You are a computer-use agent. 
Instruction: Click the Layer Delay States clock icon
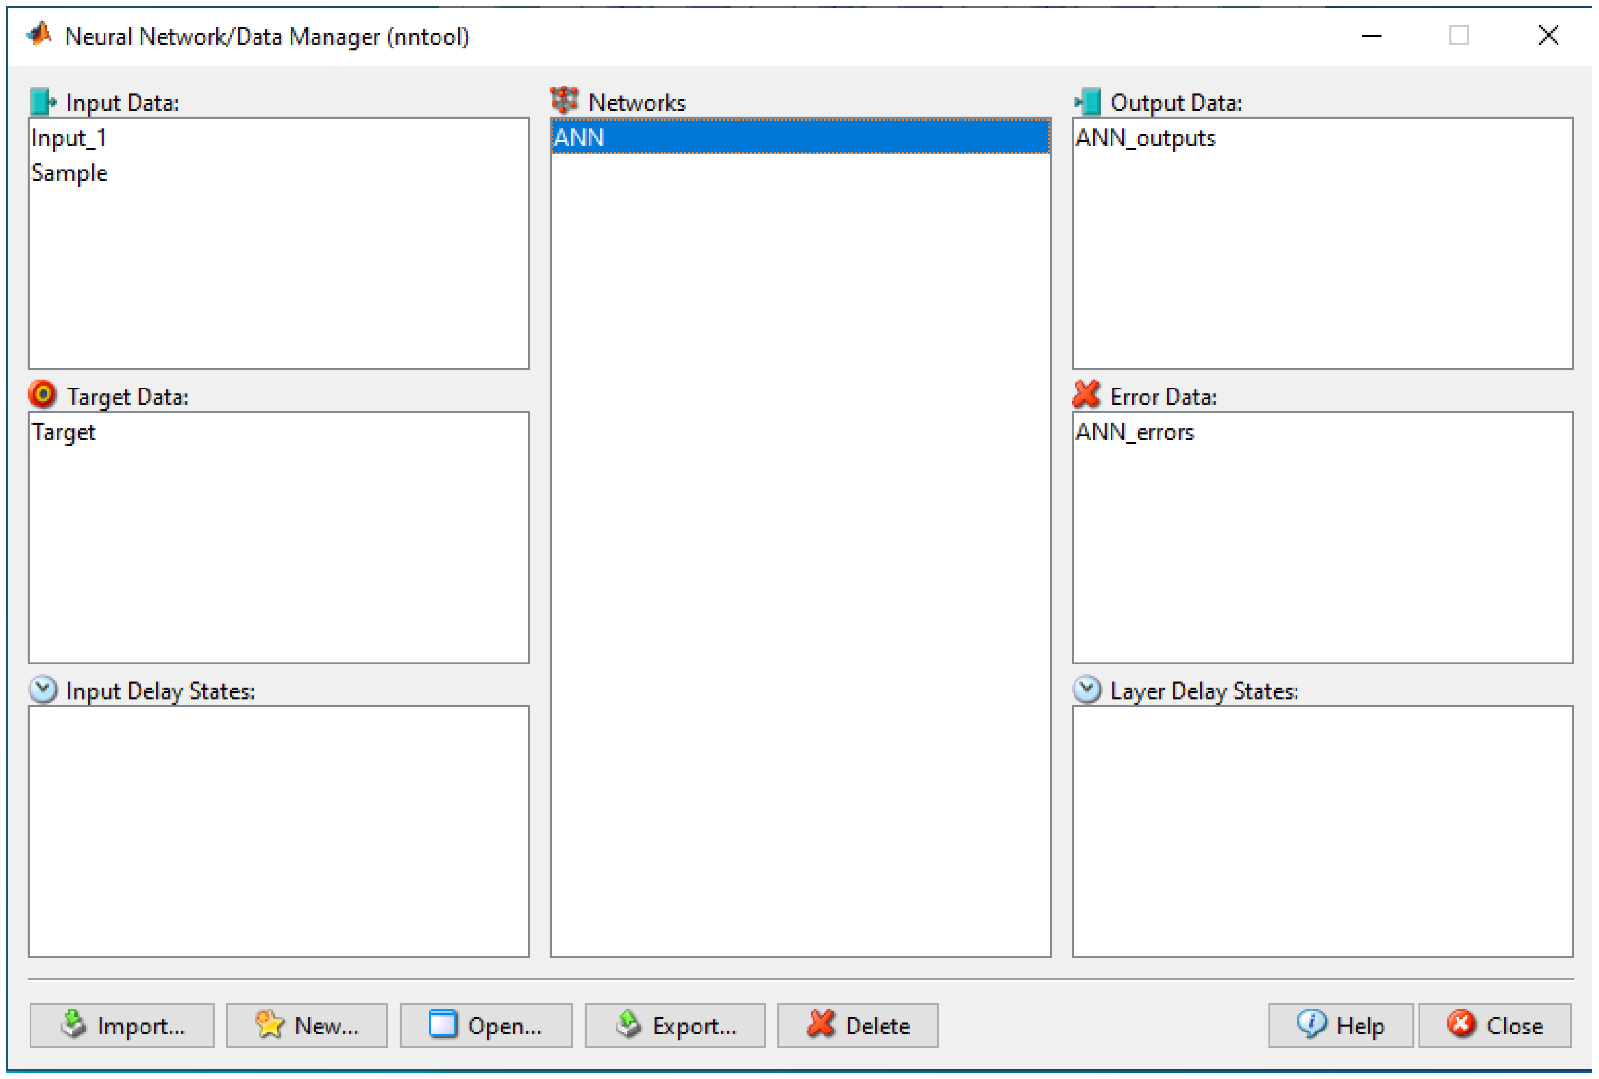pos(1087,689)
